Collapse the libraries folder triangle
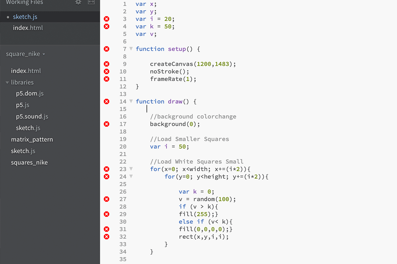Image resolution: width=397 pixels, height=264 pixels. (7, 82)
